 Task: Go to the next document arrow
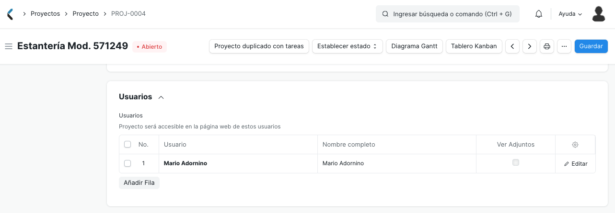tap(529, 46)
